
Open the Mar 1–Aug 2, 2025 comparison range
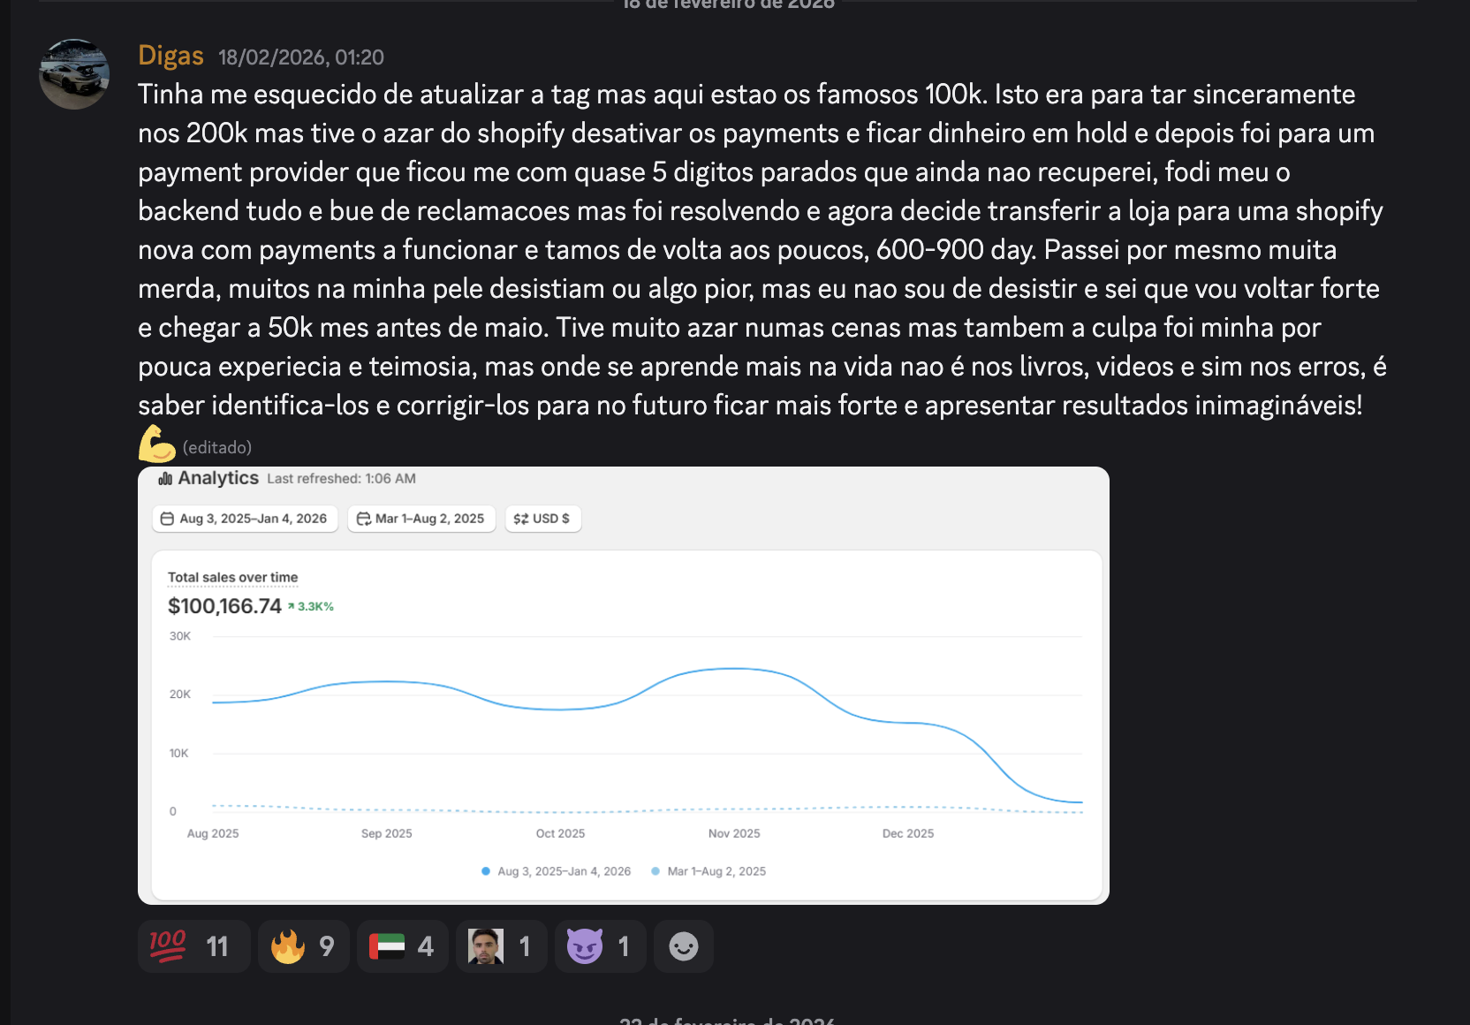pyautogui.click(x=421, y=519)
